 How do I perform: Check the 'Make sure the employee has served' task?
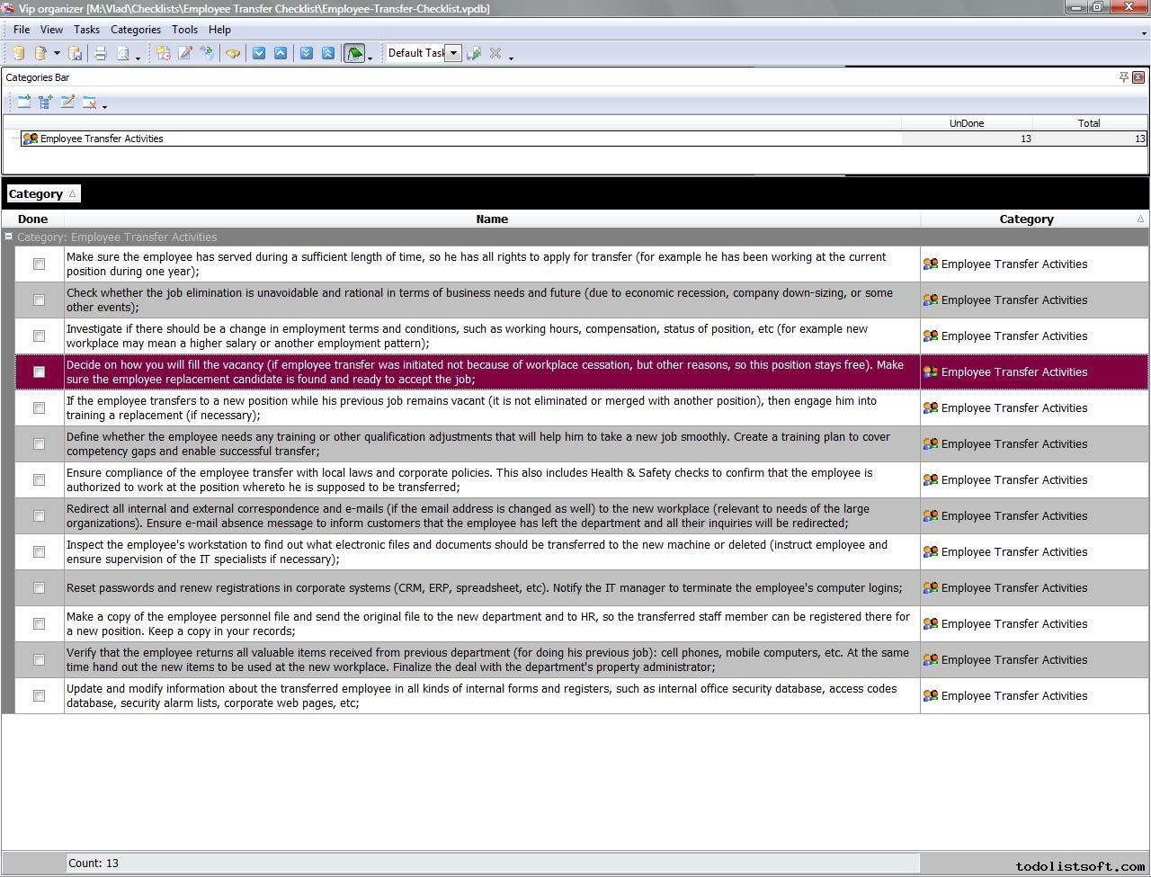[x=39, y=264]
